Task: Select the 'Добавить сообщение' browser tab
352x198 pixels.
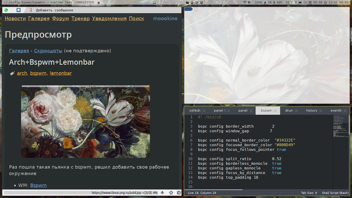Action: (x=55, y=10)
